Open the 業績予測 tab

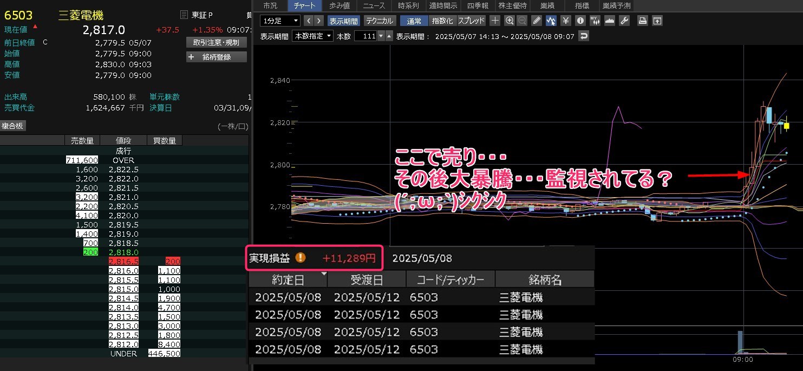617,5
